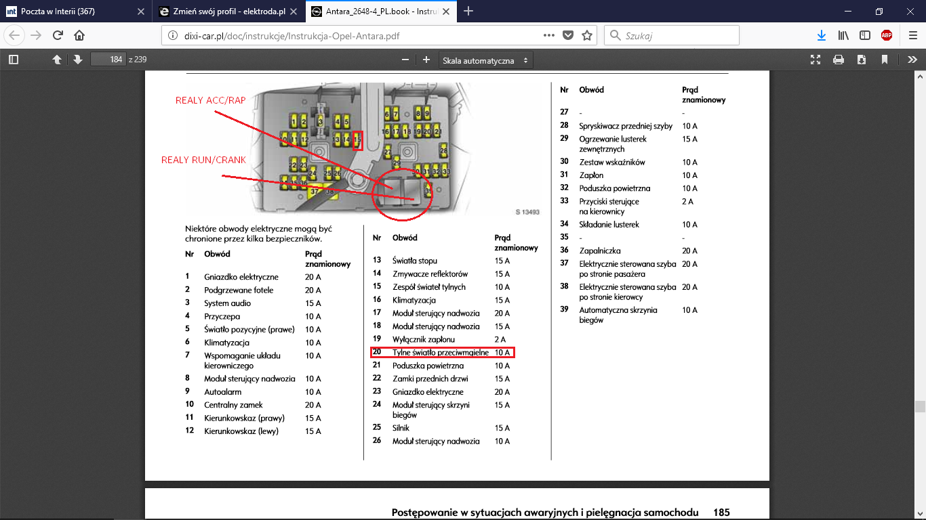Select text 'Automatyczna skrzynia biegów'
The height and width of the screenshot is (520, 926).
618,315
